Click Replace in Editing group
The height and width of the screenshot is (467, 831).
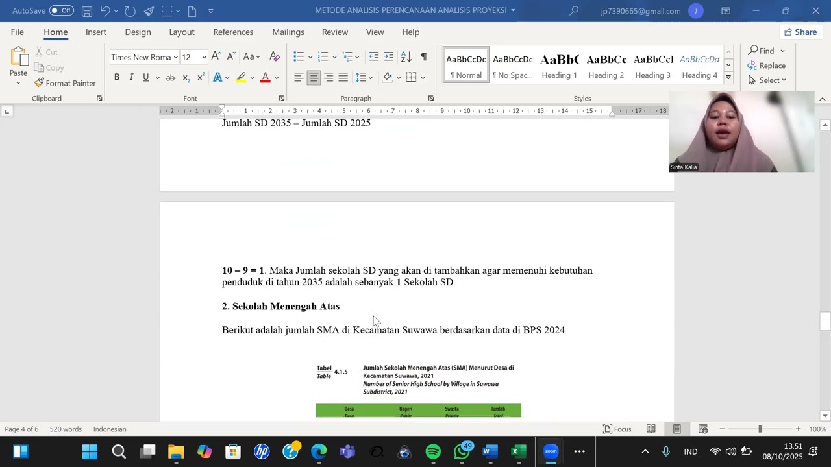(x=767, y=66)
